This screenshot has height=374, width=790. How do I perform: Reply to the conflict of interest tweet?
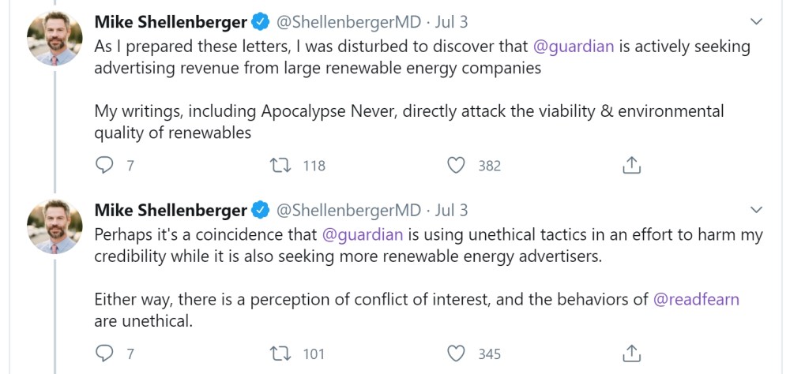(104, 353)
